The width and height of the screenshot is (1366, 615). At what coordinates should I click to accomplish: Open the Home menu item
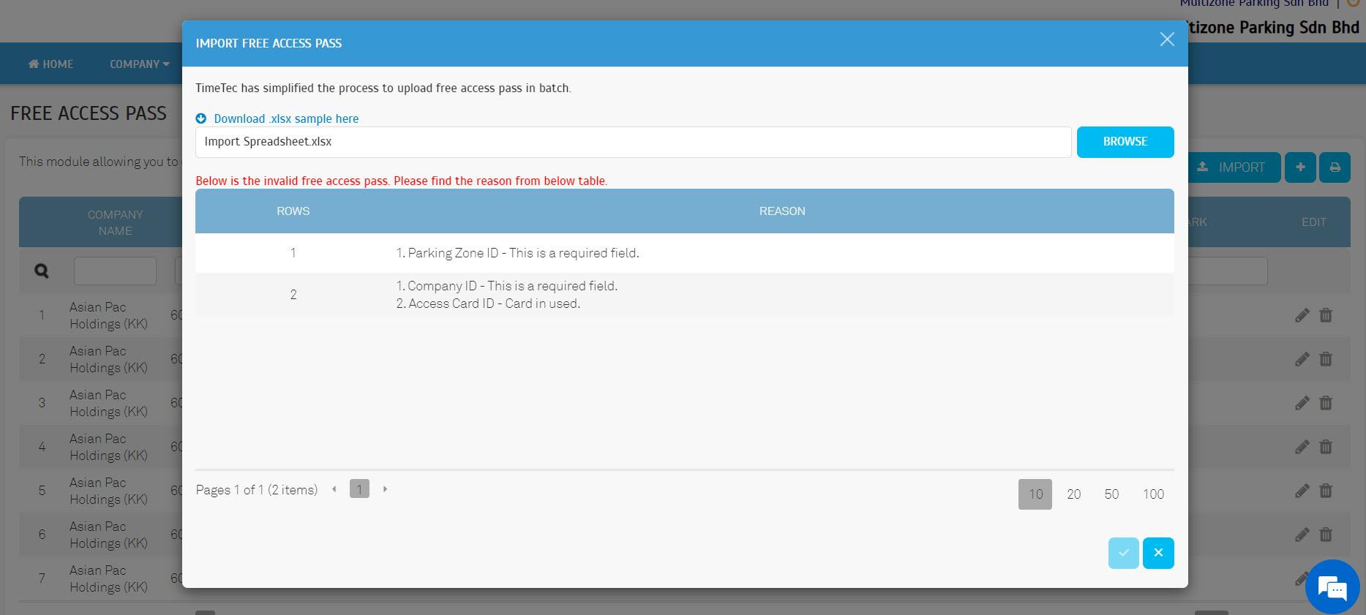51,64
